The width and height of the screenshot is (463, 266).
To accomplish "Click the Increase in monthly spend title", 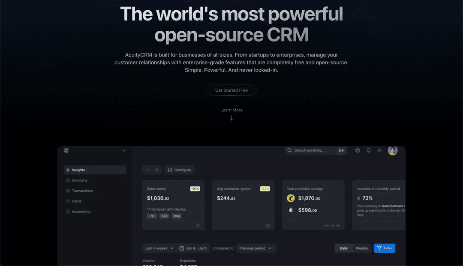I will [x=378, y=189].
